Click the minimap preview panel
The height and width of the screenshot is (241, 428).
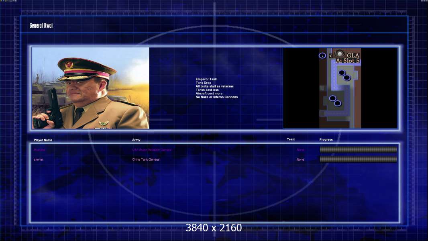pos(340,88)
